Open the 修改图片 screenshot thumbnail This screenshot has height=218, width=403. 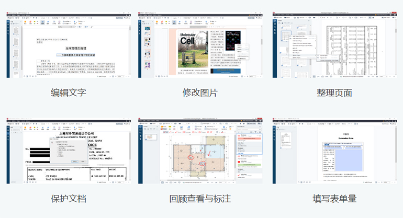[x=200, y=44]
